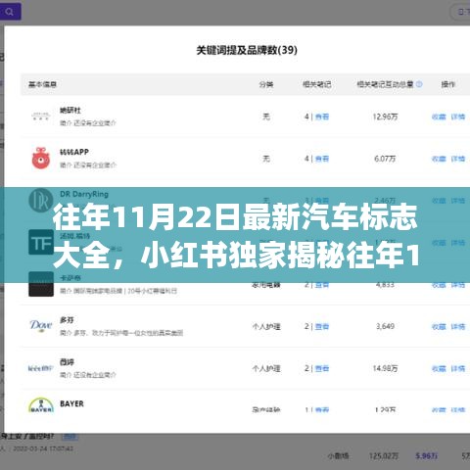Click the 往年11月22日 headline banner

point(235,235)
